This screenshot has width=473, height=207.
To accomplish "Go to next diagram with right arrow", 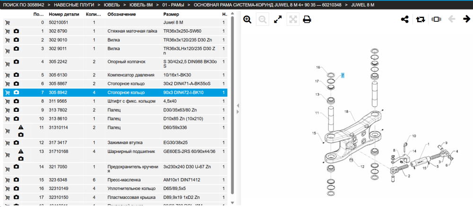I will [x=467, y=19].
